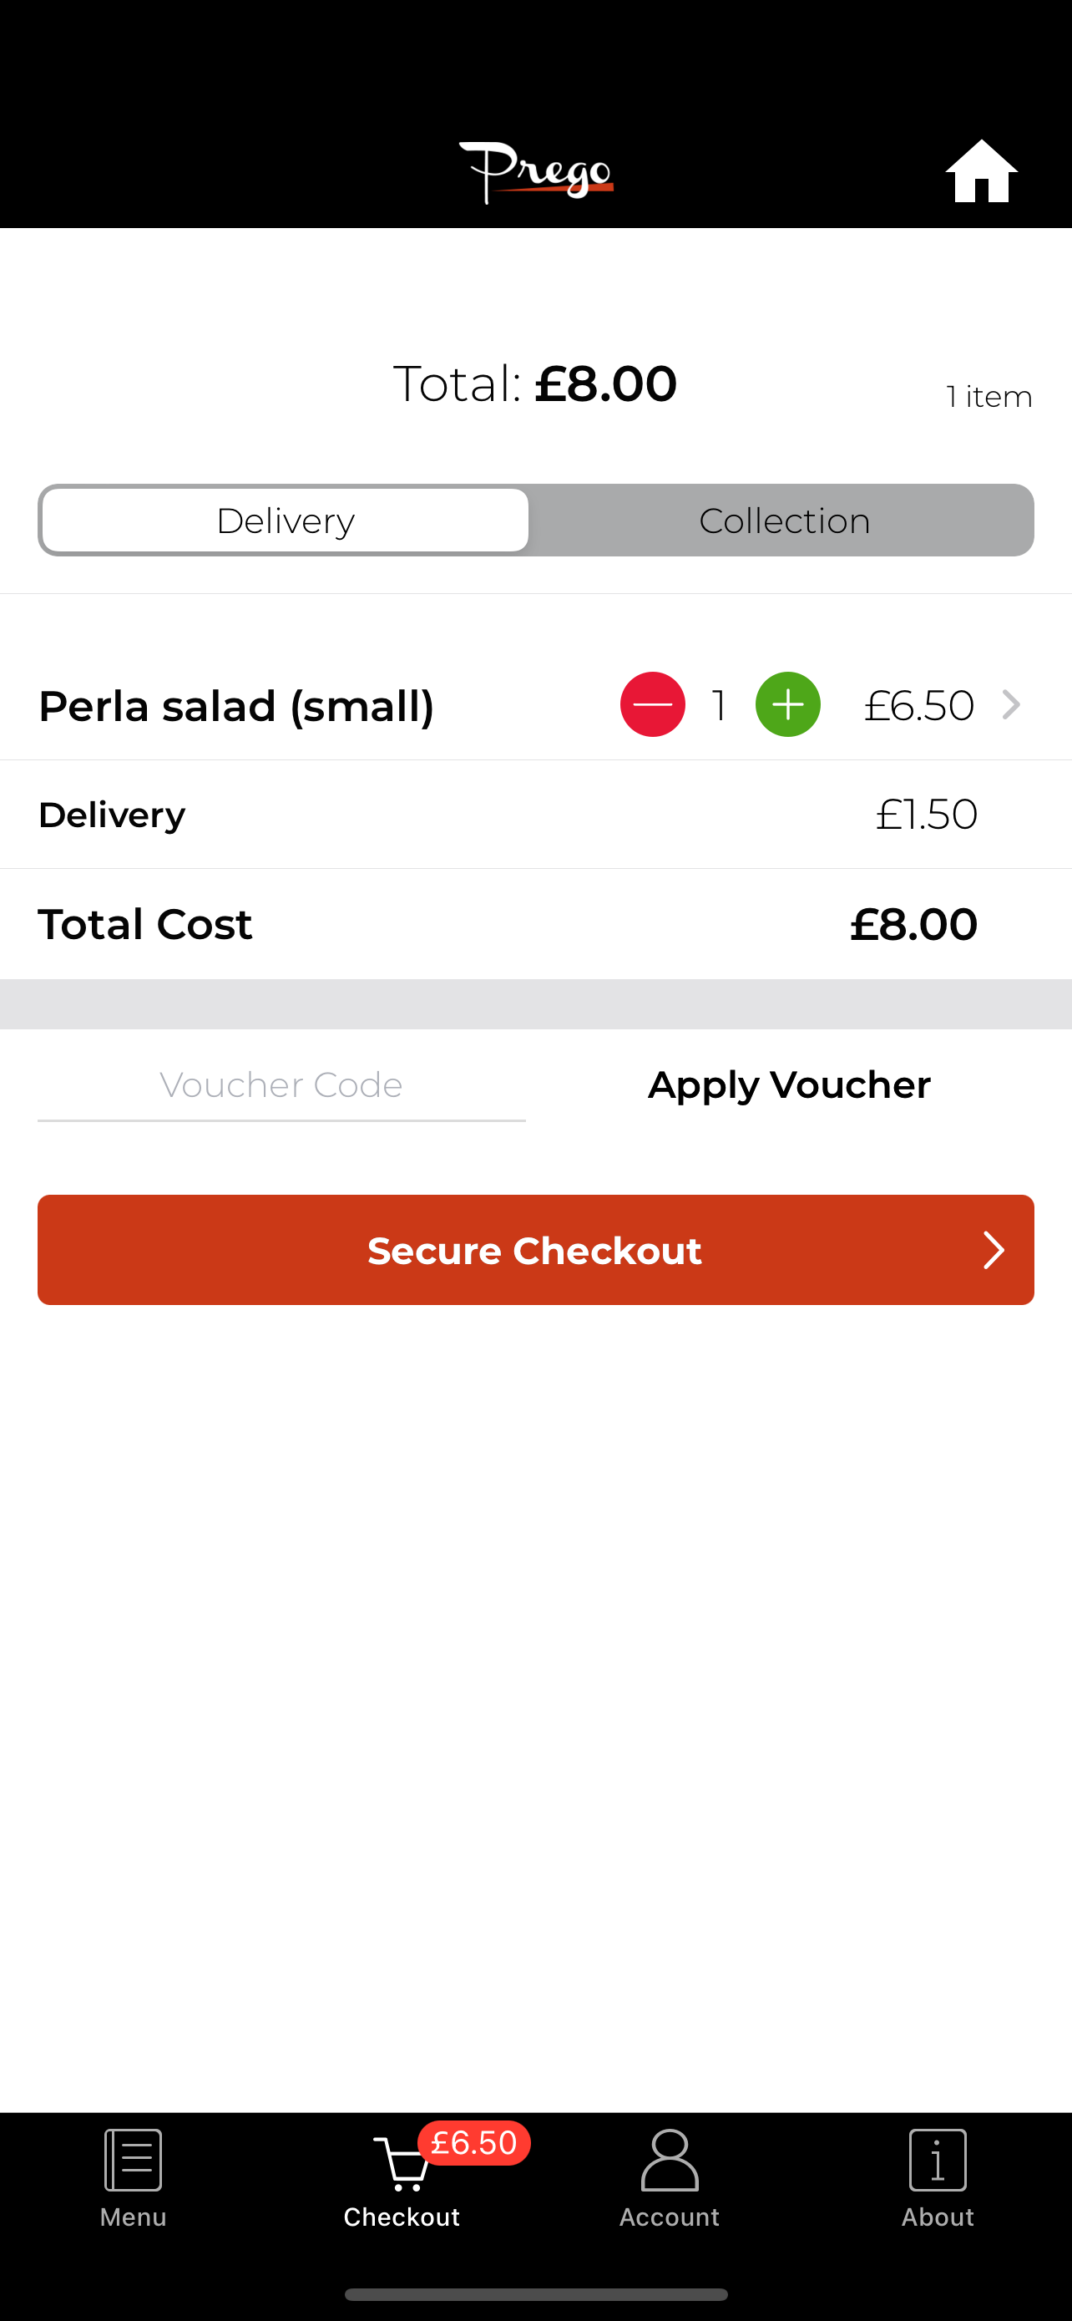Open the About info icon
The width and height of the screenshot is (1072, 2321).
pyautogui.click(x=938, y=2160)
